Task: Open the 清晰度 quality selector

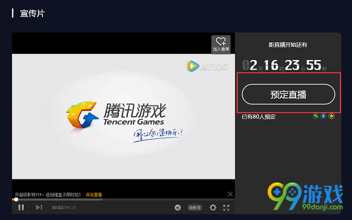Action: pyautogui.click(x=195, y=208)
